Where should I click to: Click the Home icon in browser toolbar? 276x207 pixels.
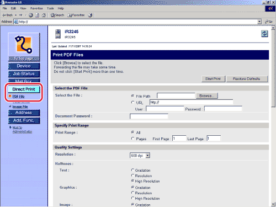pos(44,15)
